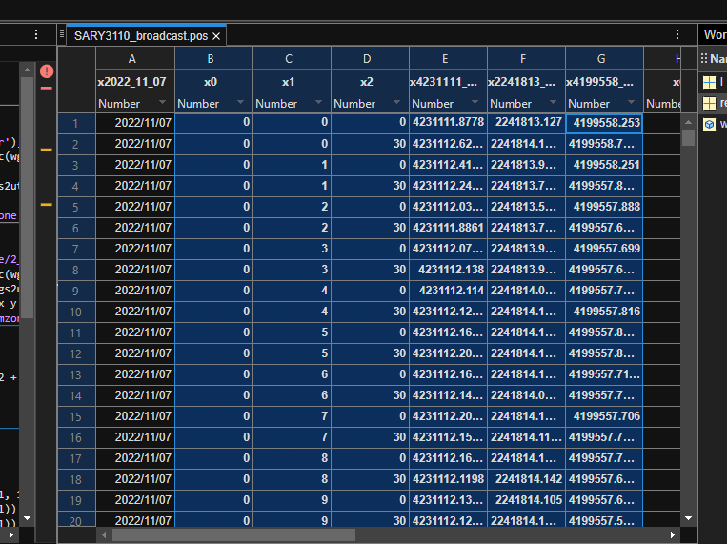Edit the variable name x2022_11_07

[x=135, y=82]
